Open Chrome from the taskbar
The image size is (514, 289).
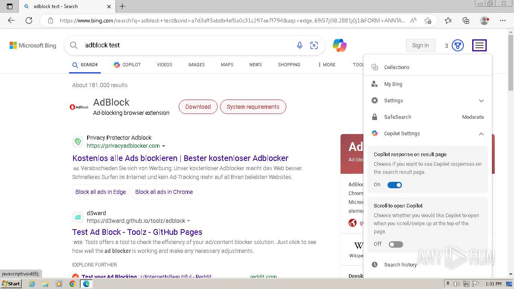coord(72,284)
